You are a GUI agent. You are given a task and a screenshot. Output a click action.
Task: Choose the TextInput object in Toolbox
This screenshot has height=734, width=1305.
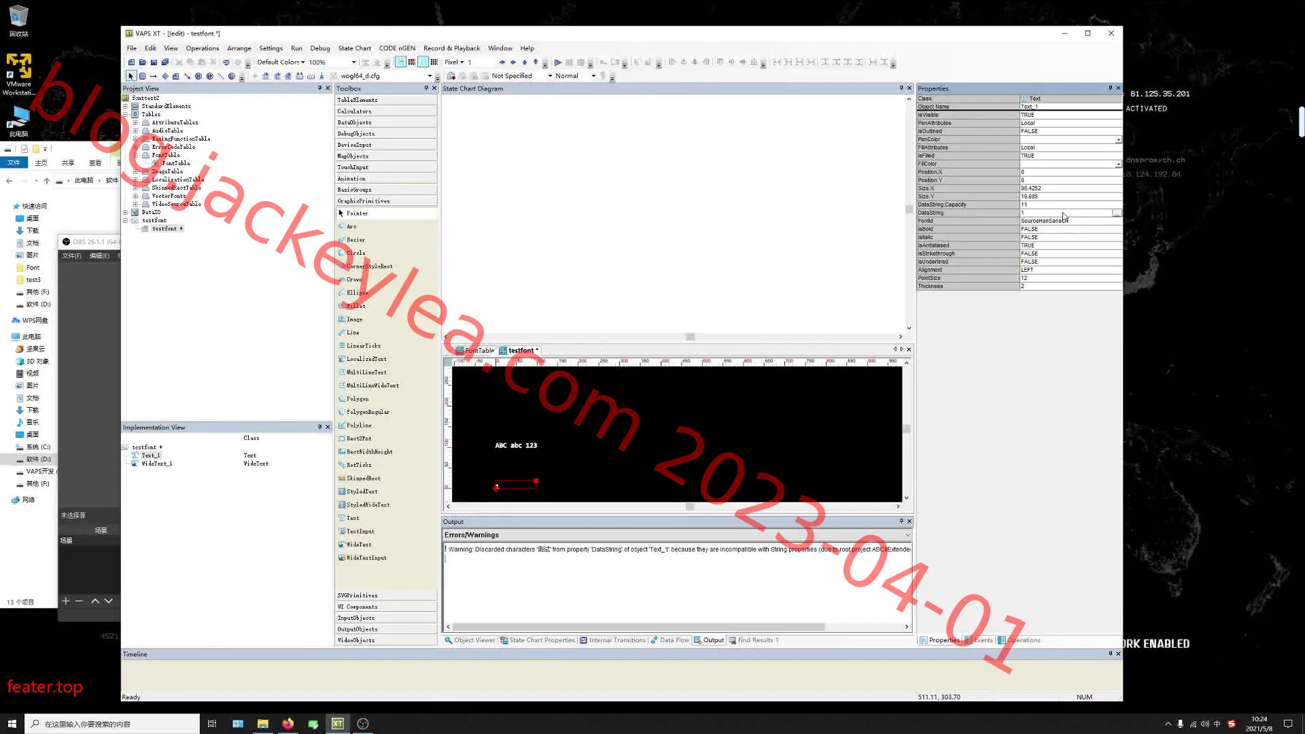(360, 531)
